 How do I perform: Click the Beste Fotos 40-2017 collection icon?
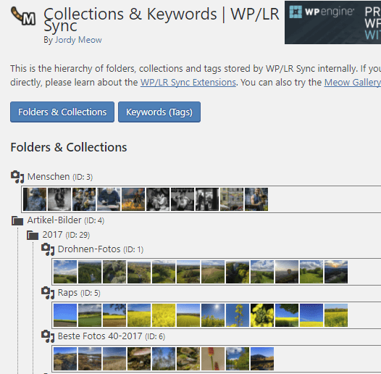[x=48, y=336]
